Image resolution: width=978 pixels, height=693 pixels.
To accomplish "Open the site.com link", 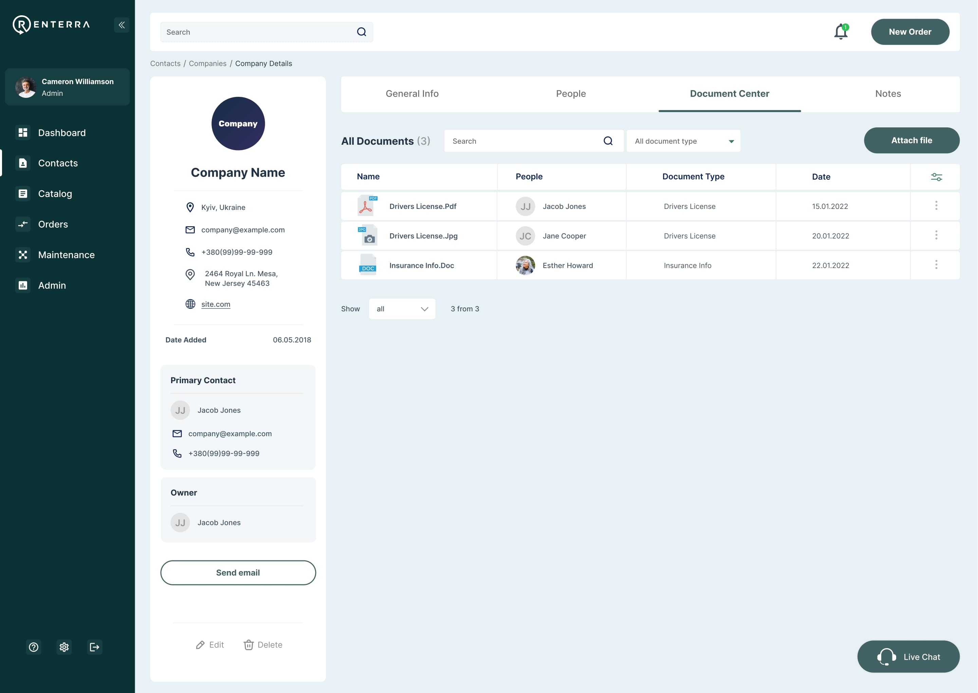I will point(216,304).
